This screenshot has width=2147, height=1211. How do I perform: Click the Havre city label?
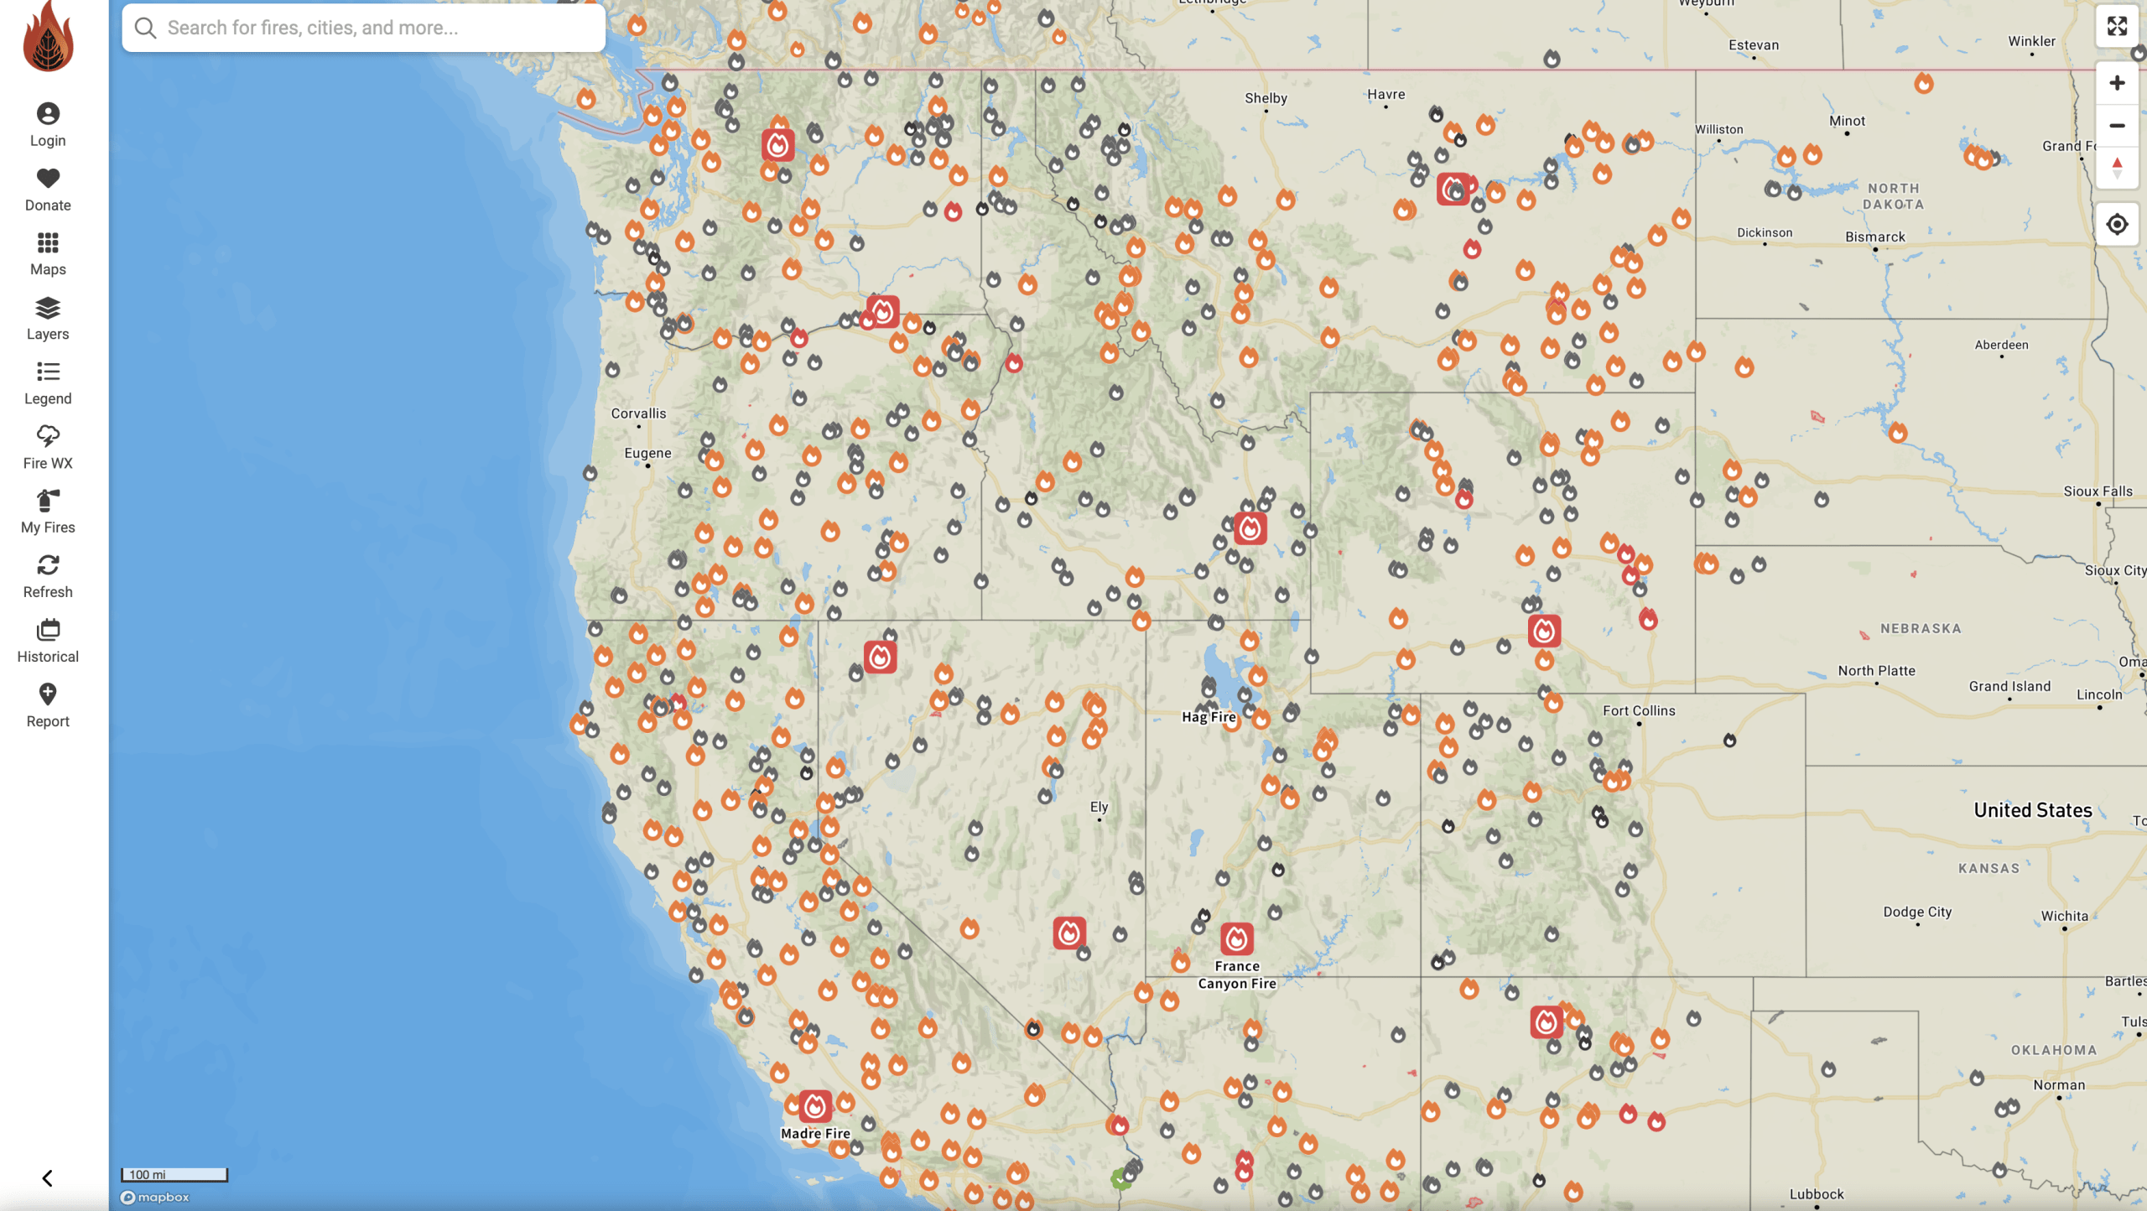[1385, 95]
